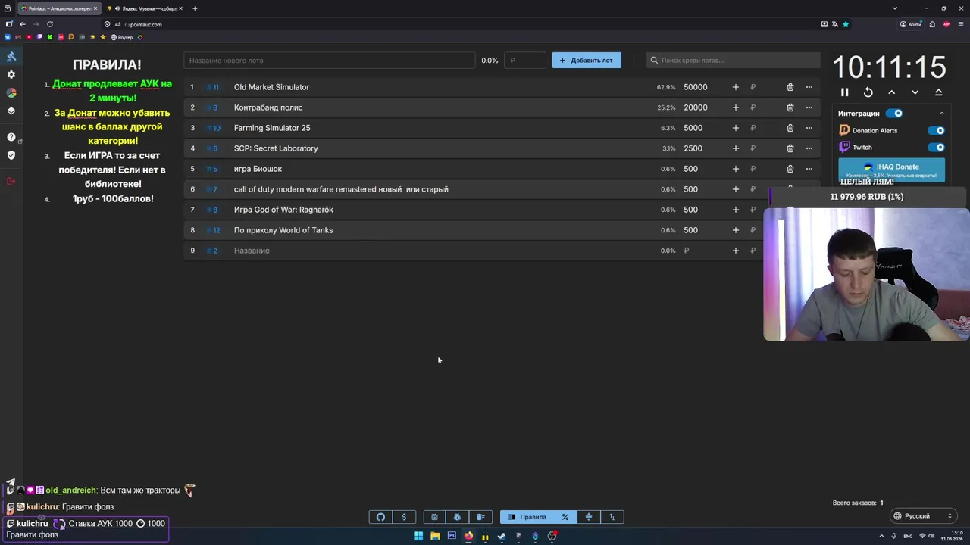Open the Windows Start menu
The height and width of the screenshot is (545, 970).
click(418, 536)
